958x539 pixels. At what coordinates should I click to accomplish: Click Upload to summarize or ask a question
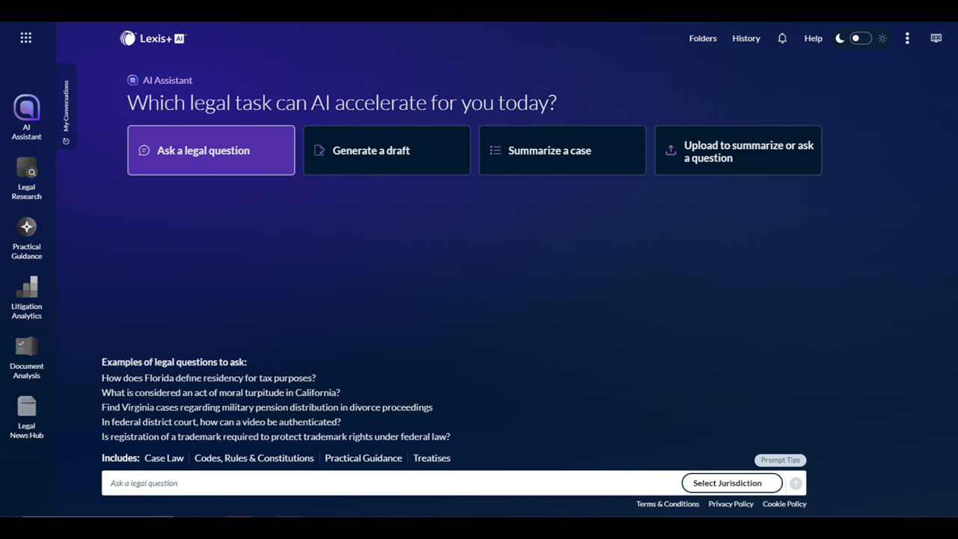click(x=738, y=150)
